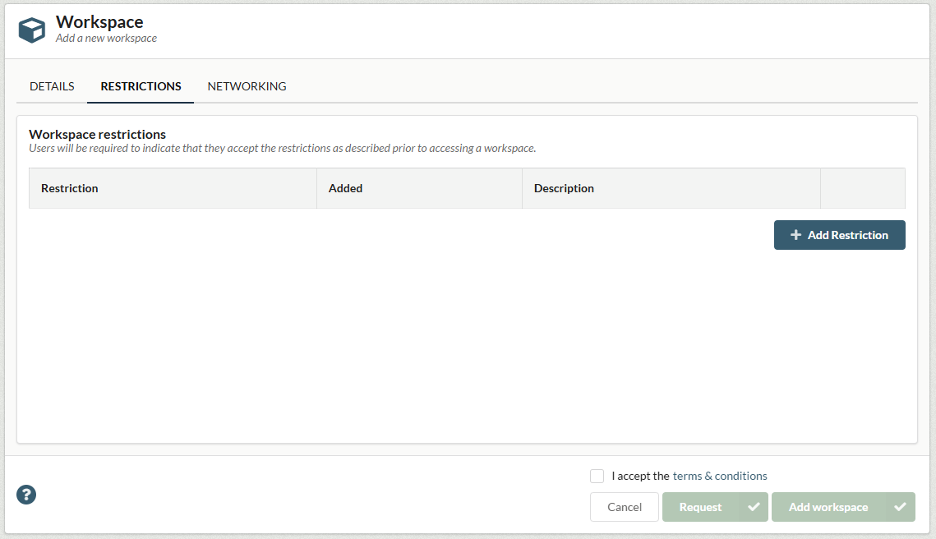This screenshot has width=936, height=539.
Task: Click the blank last column header
Action: [x=862, y=188]
